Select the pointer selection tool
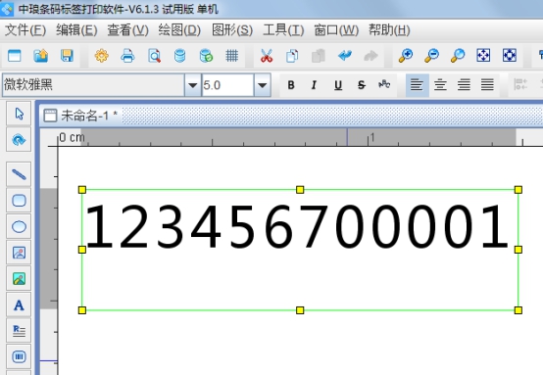543x375 pixels. 19,114
